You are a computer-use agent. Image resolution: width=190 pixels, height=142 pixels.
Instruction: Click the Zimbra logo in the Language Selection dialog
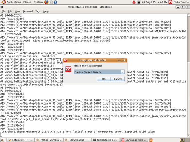click(x=68, y=69)
